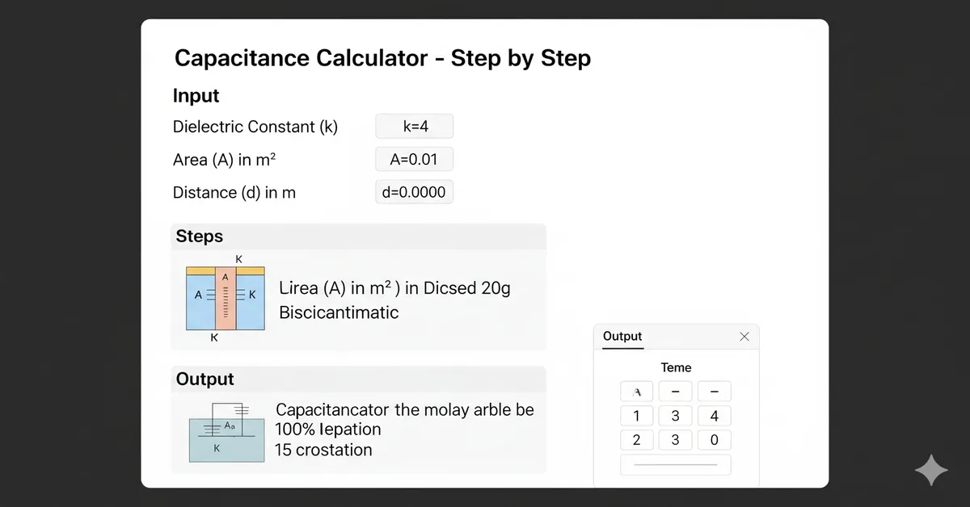This screenshot has height=507, width=970.
Task: Edit the Dielectric Constant field showing k=4
Action: [414, 126]
